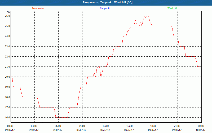This screenshot has width=212, height=133.
Task: Click the '10.07.17' date label
Action: coord(201,130)
